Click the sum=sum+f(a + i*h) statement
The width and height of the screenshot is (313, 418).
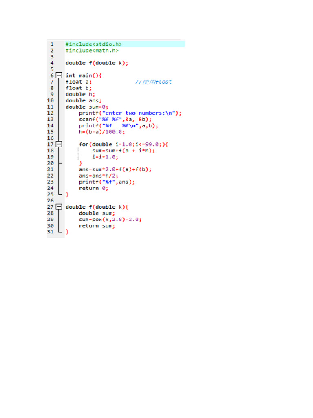(x=123, y=151)
